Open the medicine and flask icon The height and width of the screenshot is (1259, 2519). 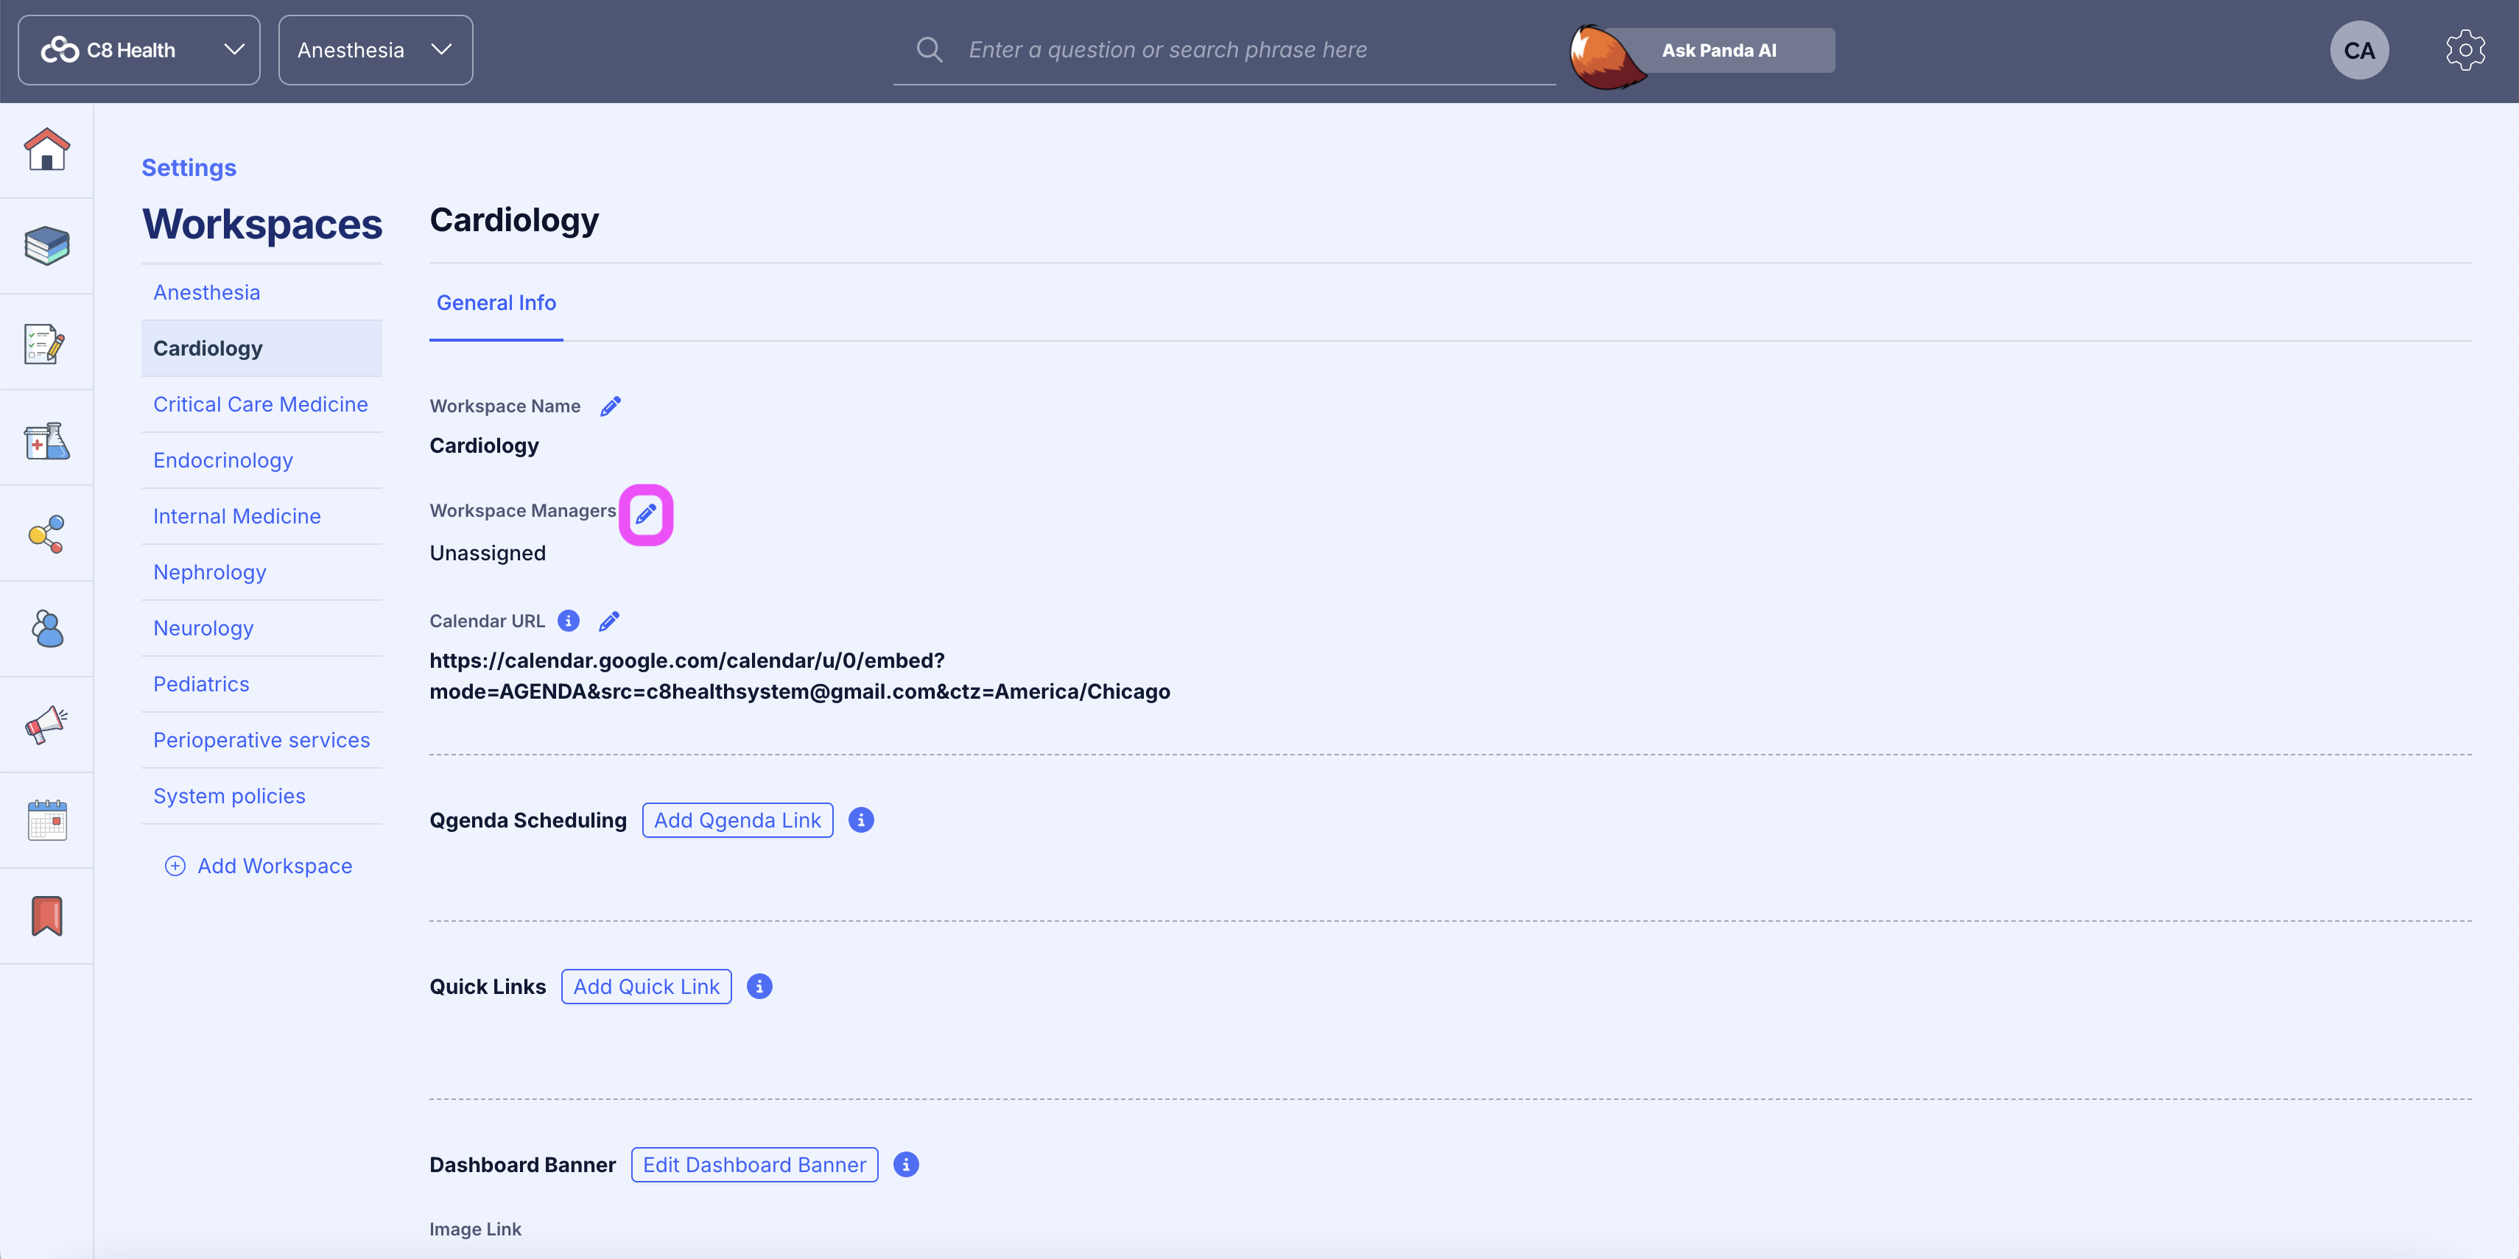(x=47, y=440)
